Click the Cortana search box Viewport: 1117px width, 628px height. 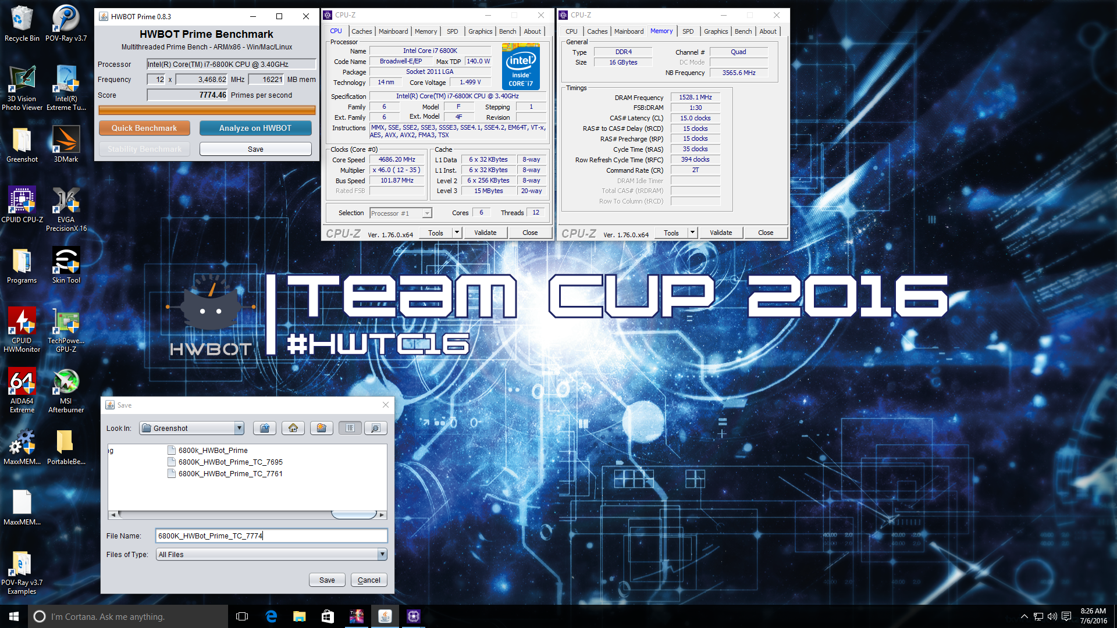(x=128, y=616)
